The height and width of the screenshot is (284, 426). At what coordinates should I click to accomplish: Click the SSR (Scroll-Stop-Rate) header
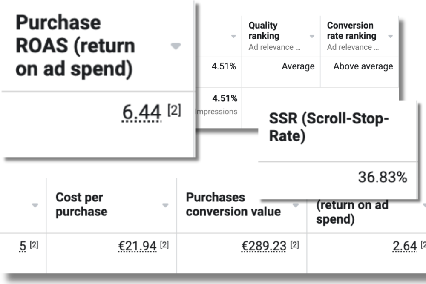point(329,127)
